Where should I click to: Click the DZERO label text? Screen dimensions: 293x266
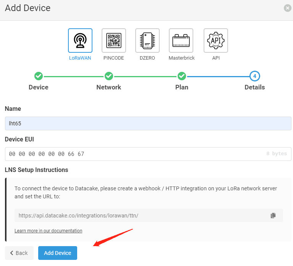click(147, 58)
